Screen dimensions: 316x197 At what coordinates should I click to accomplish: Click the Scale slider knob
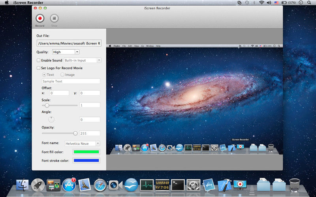pyautogui.click(x=47, y=105)
